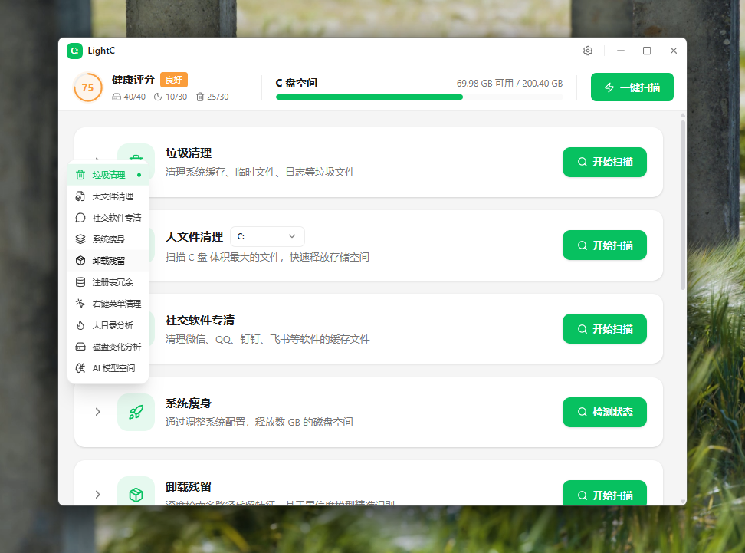Click 检测状态 for 系统瘦身
Screen dimensions: 745x553
click(605, 412)
